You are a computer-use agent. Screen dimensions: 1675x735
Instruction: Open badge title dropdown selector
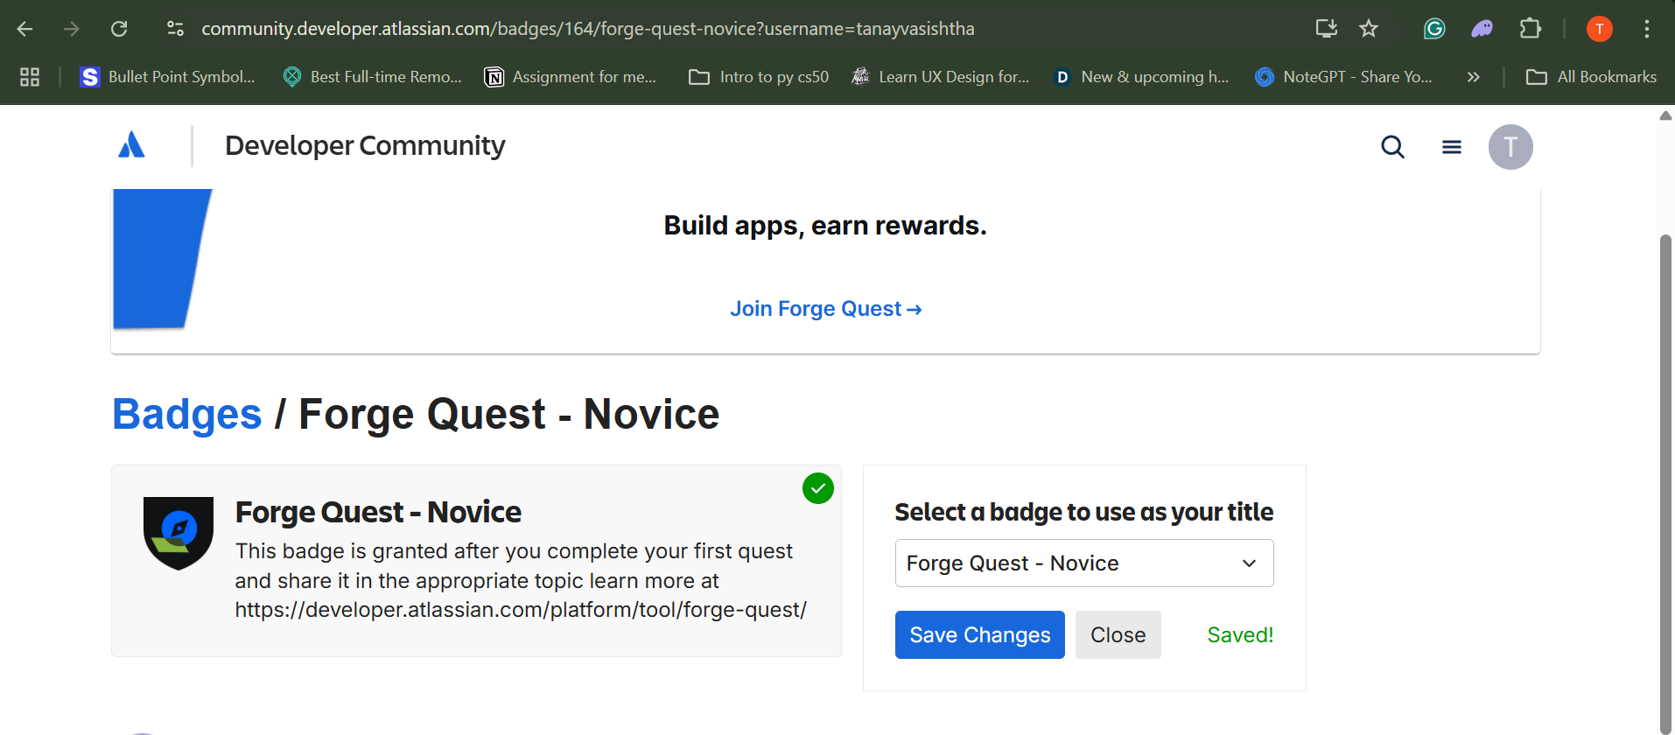1084,563
